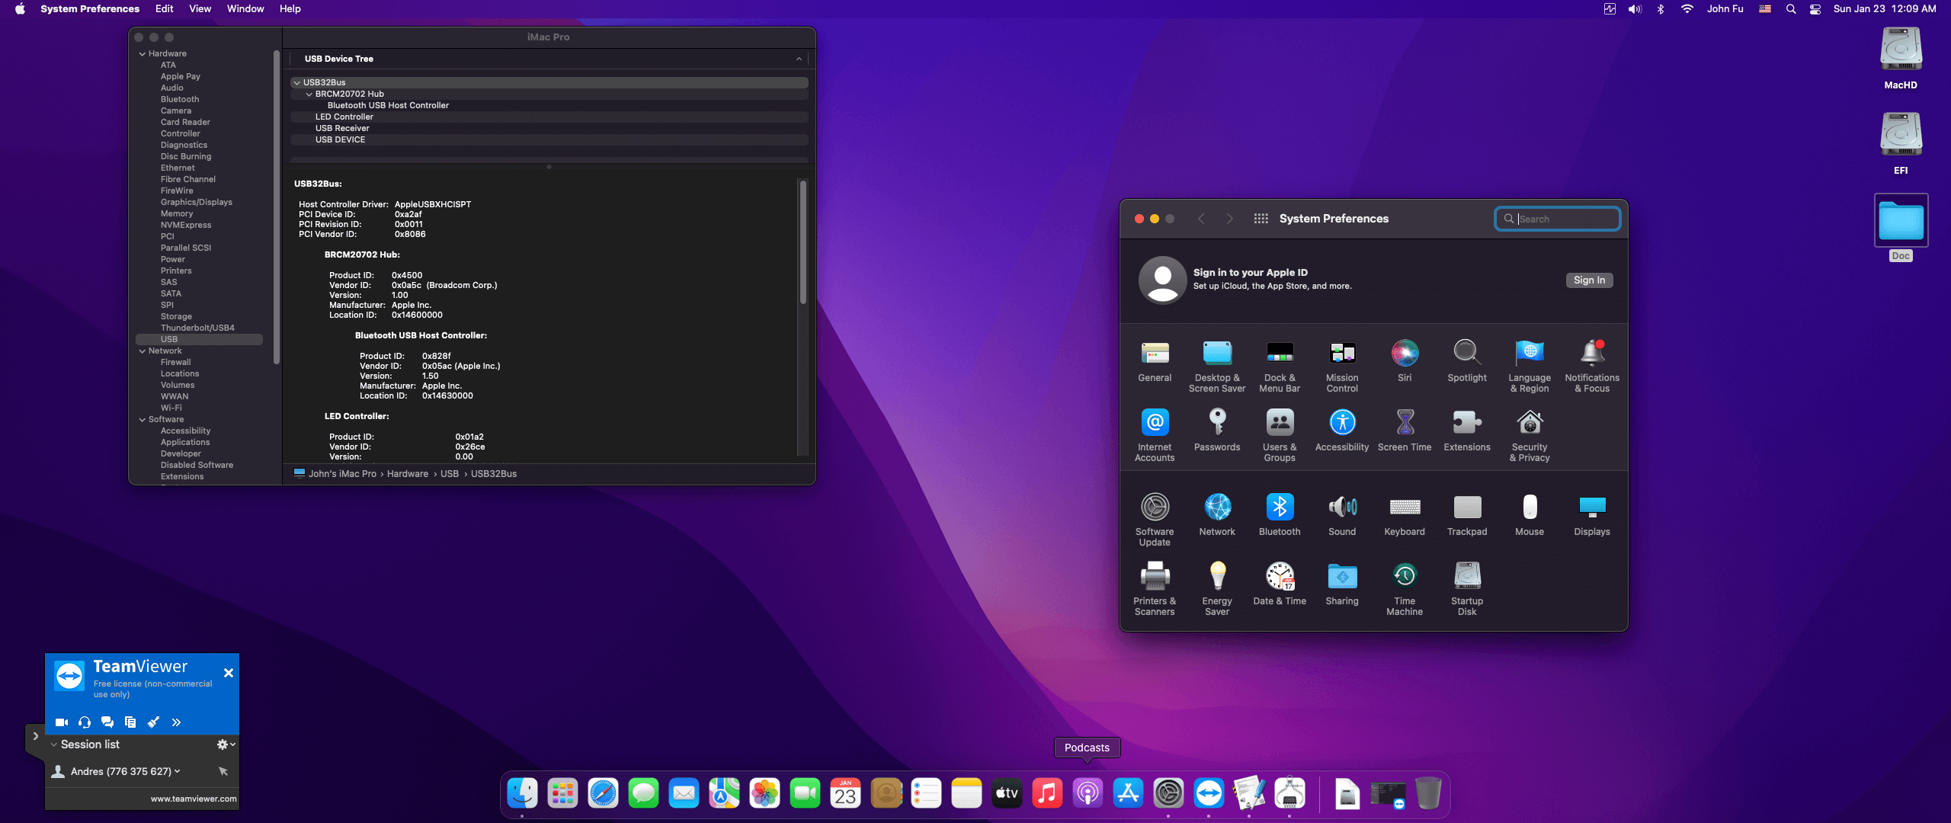
Task: Open Desktop & Screen Saver pane
Action: 1217,367
